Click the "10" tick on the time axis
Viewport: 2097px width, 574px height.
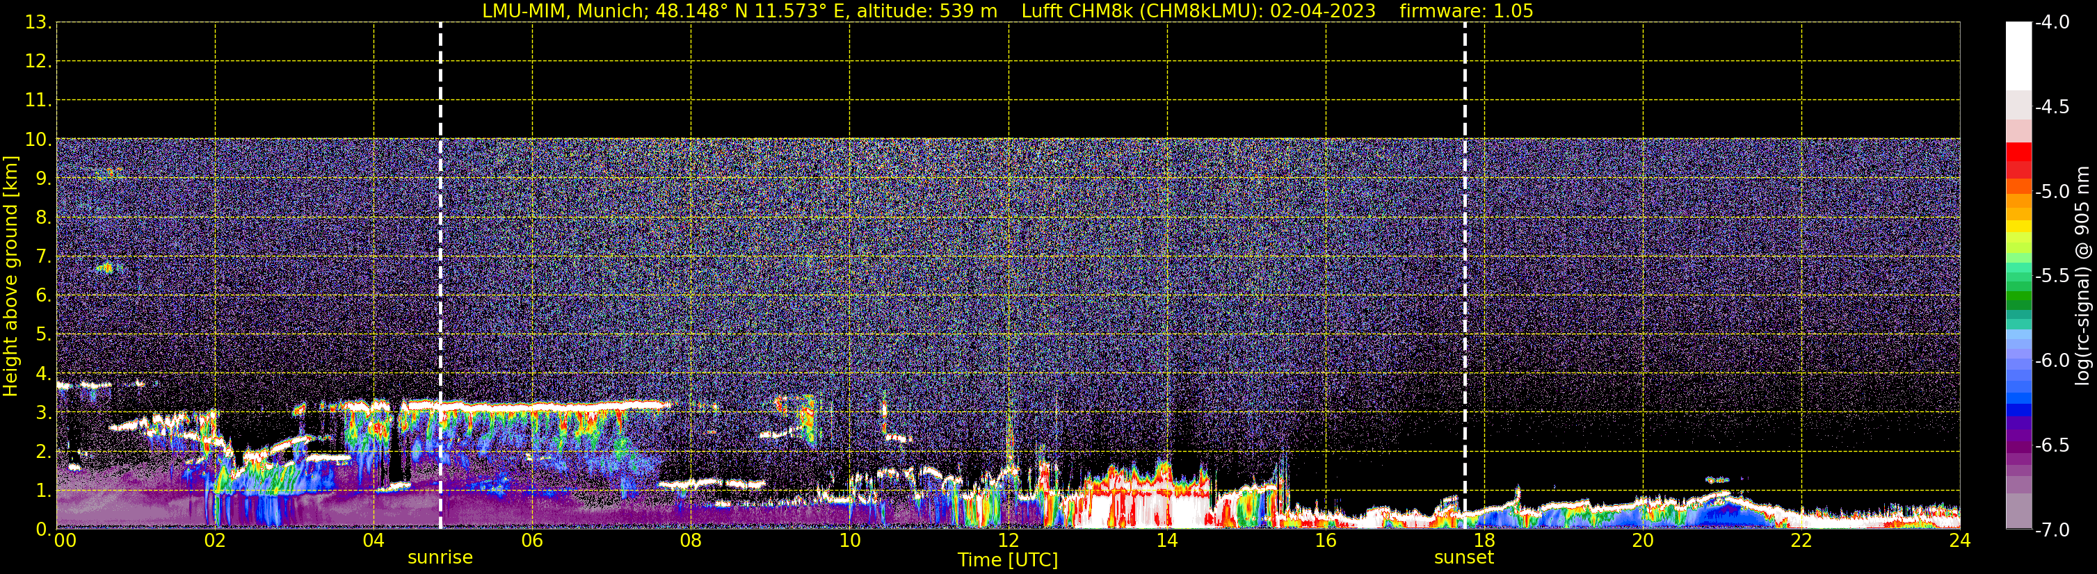850,541
